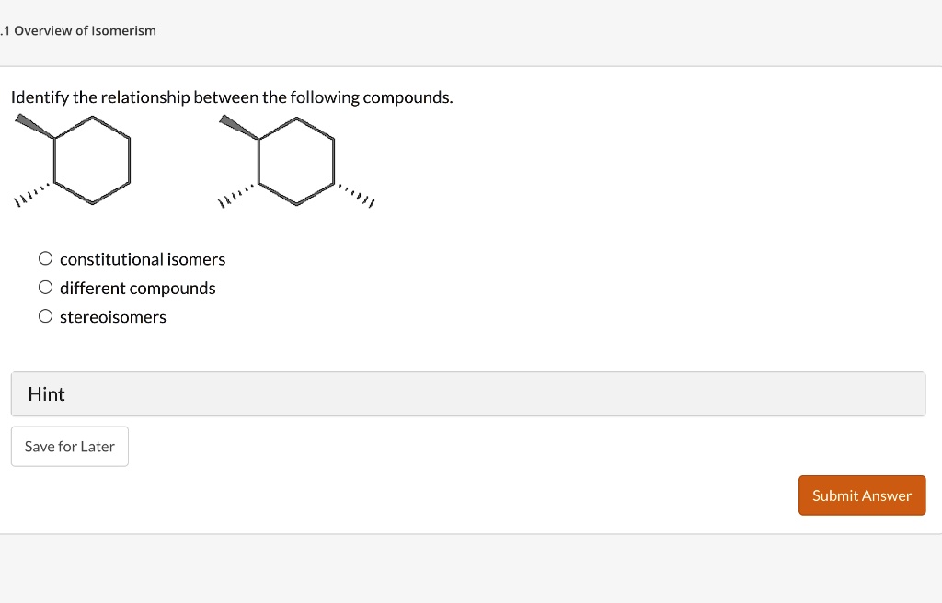Select the different compounds radio button
This screenshot has height=603, width=942.
point(45,287)
